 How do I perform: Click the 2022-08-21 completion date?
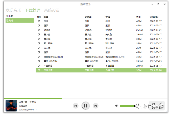(x=156, y=30)
